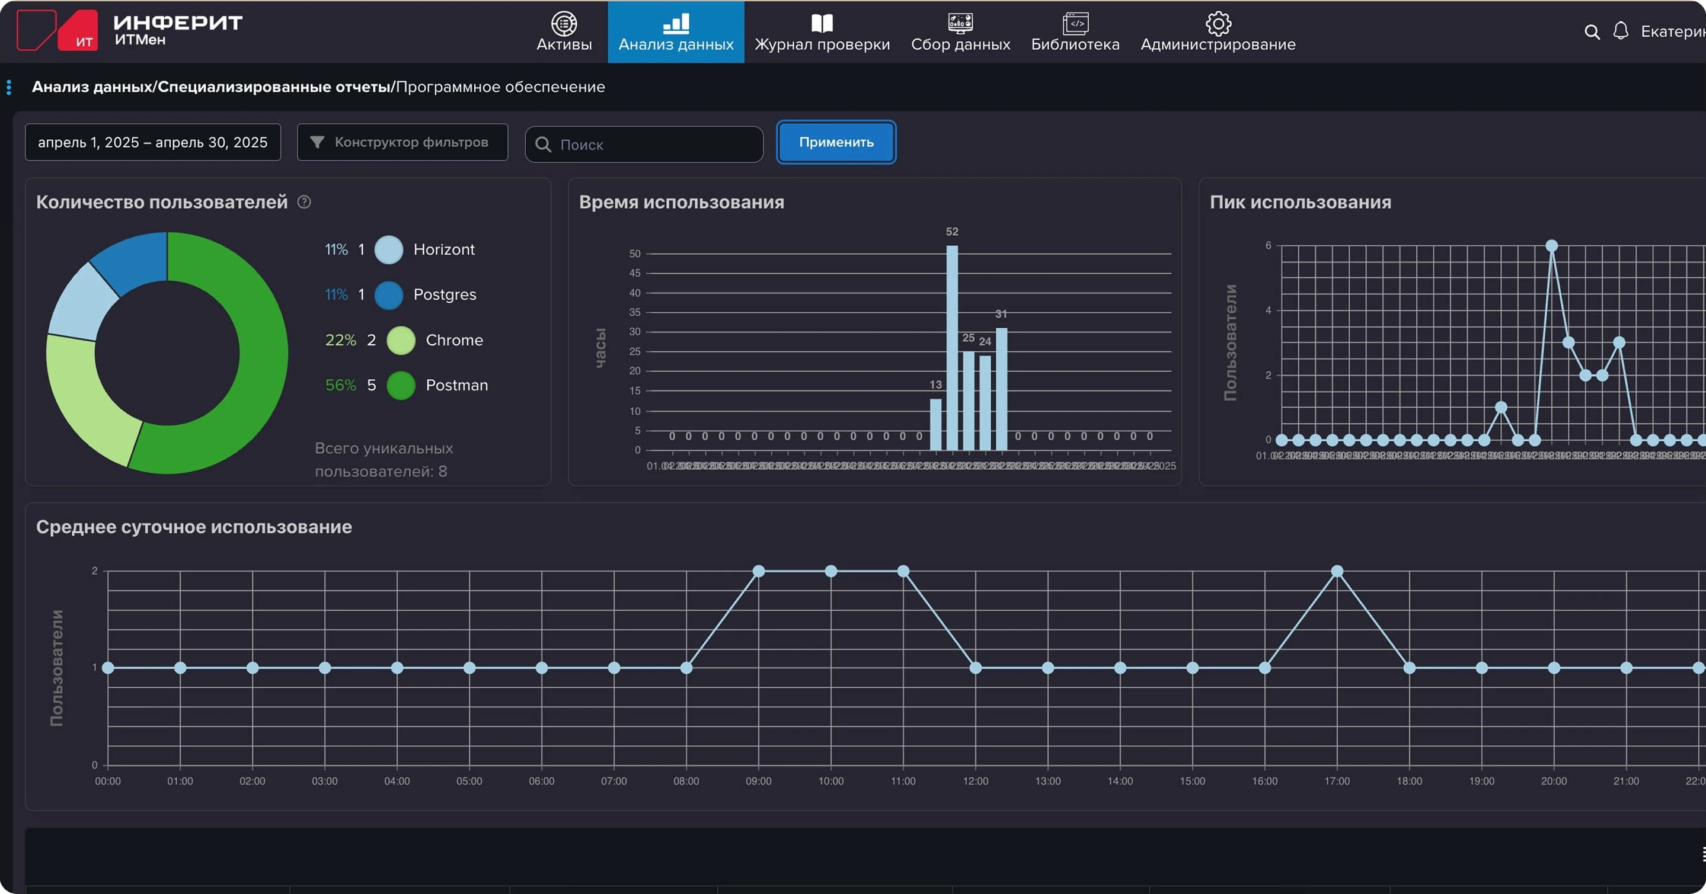Click the Инферит ИТМен logo
The width and height of the screenshot is (1706, 894).
click(x=130, y=30)
